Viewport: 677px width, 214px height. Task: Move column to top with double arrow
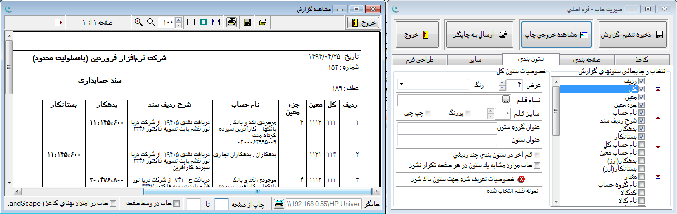[658, 89]
